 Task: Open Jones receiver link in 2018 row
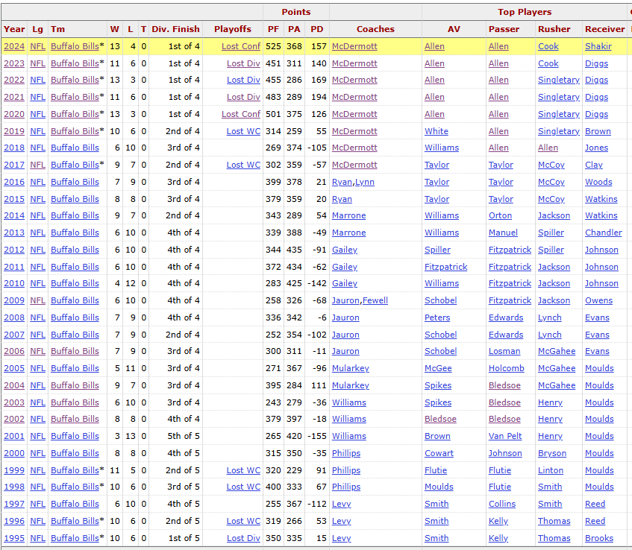coord(596,148)
